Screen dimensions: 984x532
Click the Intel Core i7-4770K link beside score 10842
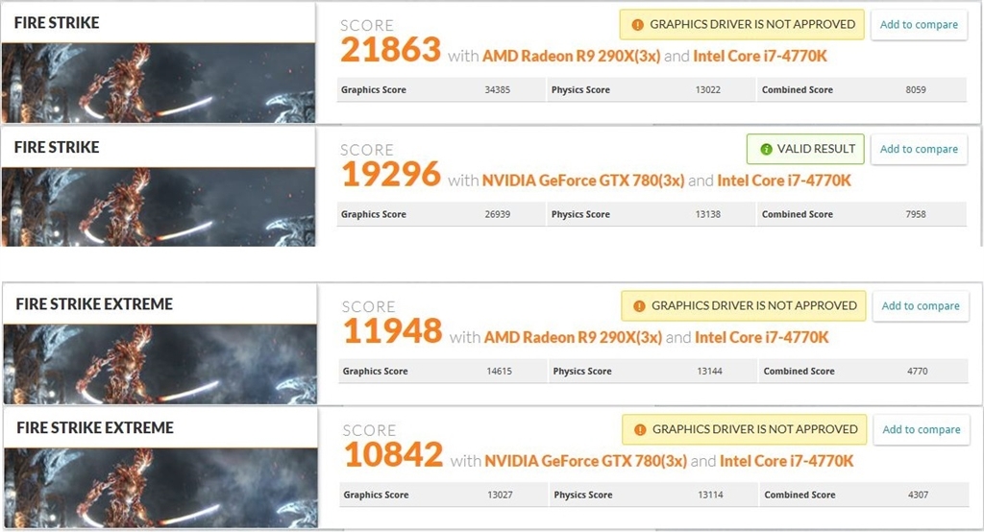pyautogui.click(x=786, y=461)
